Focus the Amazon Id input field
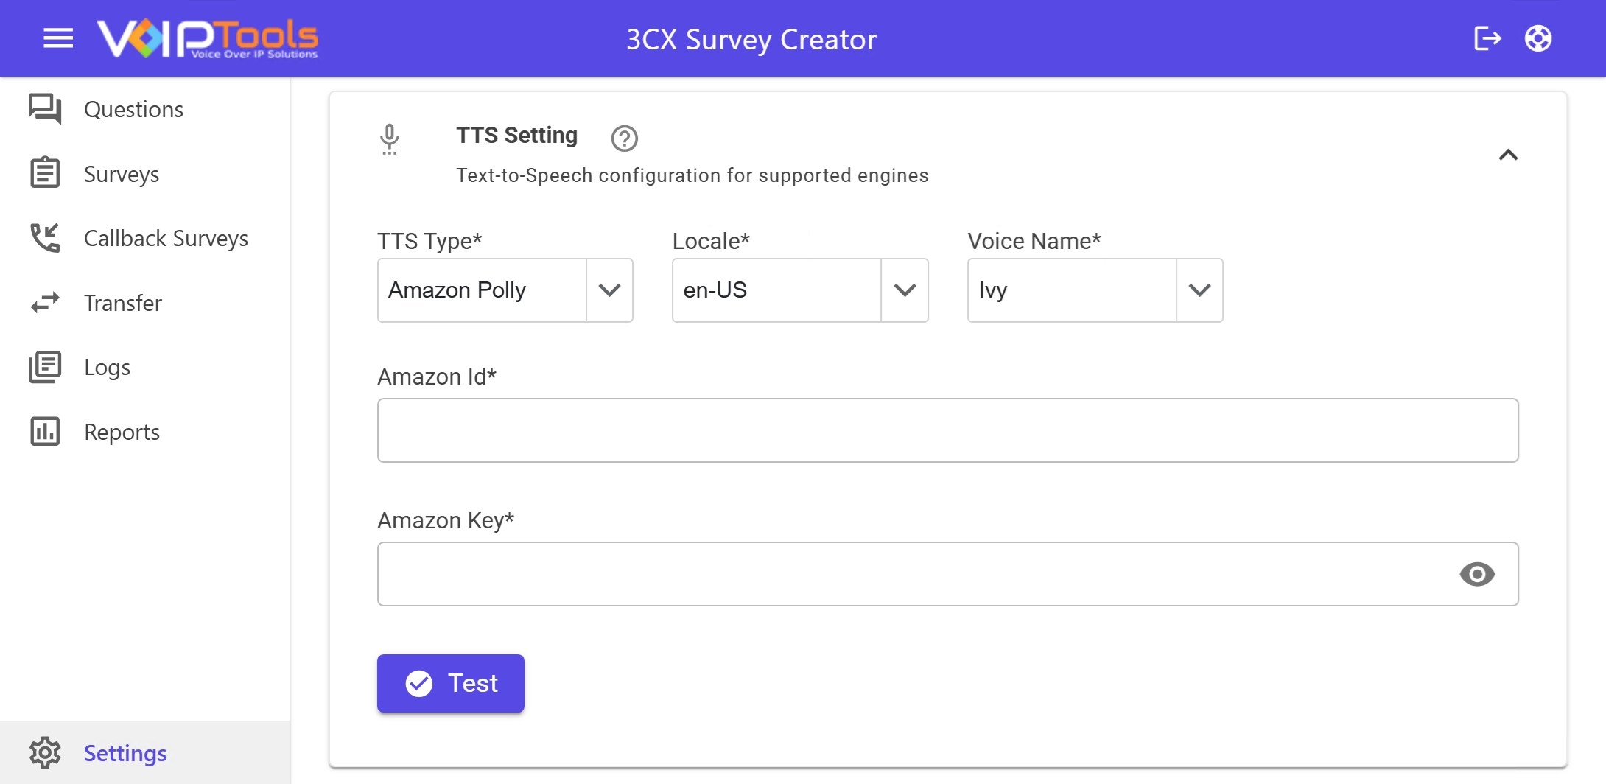 pos(948,430)
